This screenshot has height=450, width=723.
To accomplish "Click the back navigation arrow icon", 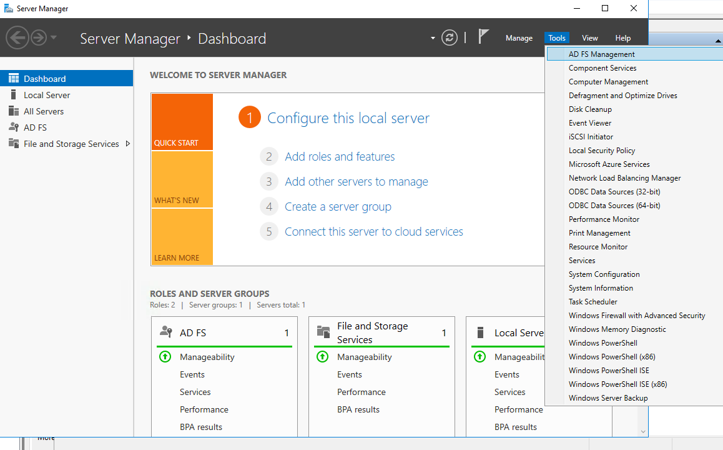I will (x=17, y=37).
